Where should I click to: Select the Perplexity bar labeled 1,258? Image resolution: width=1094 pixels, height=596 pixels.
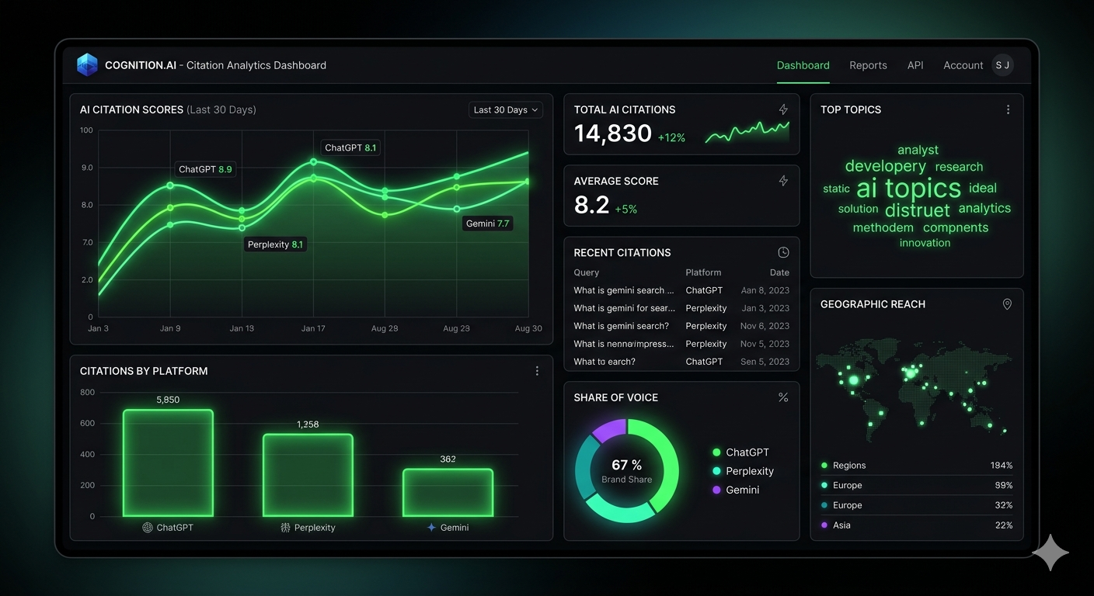(x=308, y=475)
